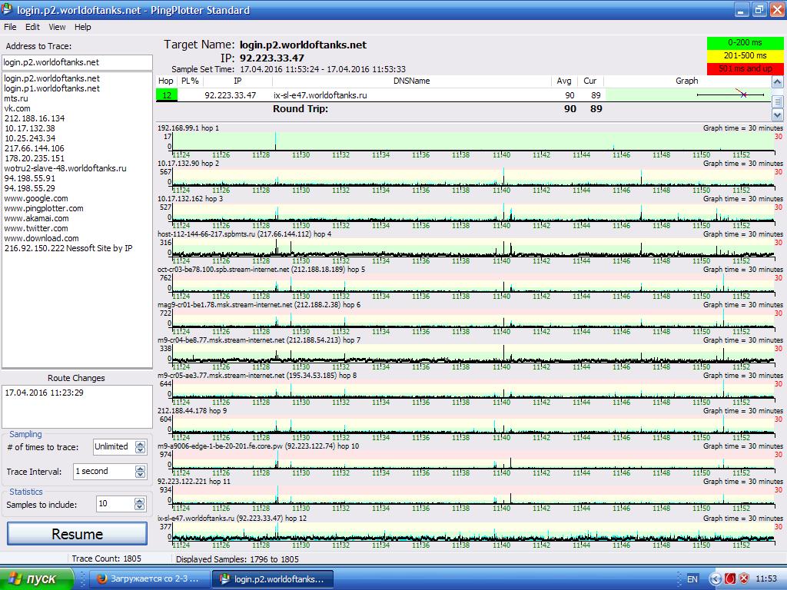This screenshot has width=787, height=590.
Task: Select the 17.04.2016 11:23:29 route change entry
Action: [x=45, y=393]
